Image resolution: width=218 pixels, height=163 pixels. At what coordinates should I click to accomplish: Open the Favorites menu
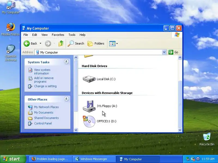coord(58,35)
